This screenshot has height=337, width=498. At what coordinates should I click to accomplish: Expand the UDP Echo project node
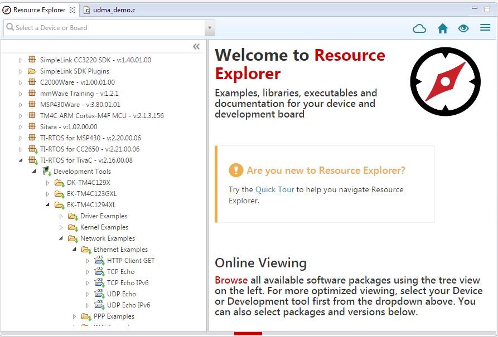[88, 294]
